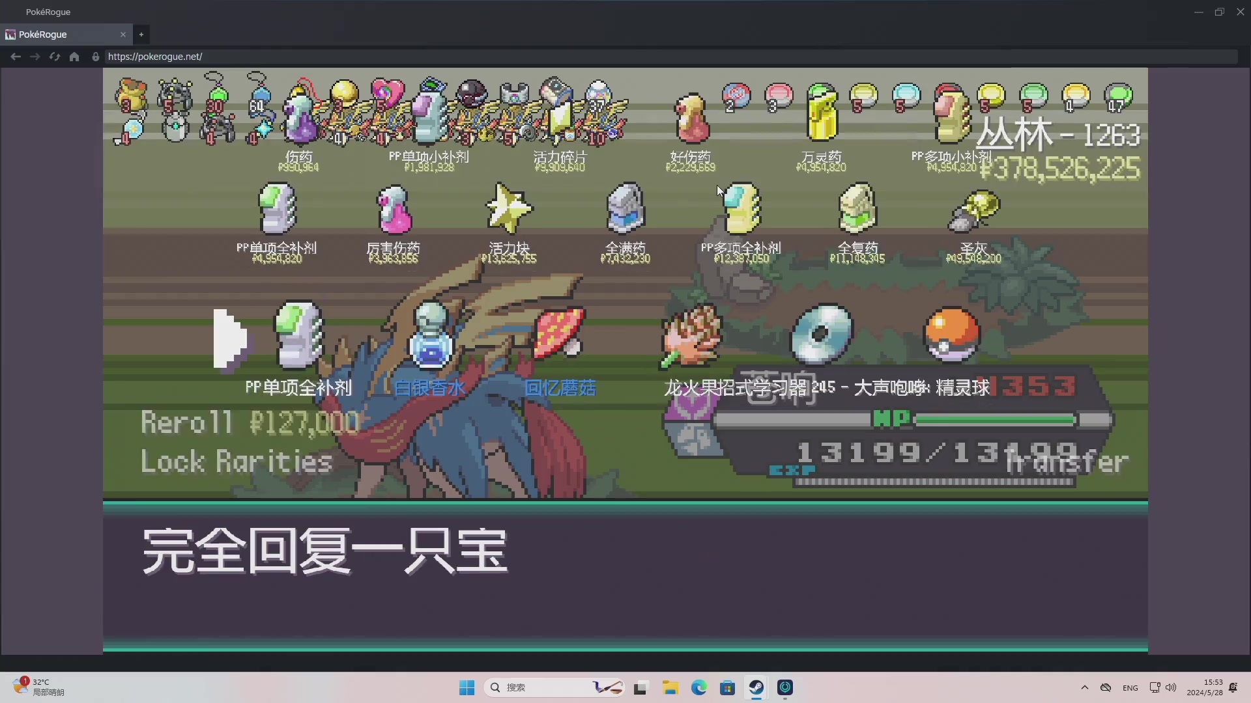Open the 32°C weather widget
This screenshot has width=1251, height=703.
point(39,687)
